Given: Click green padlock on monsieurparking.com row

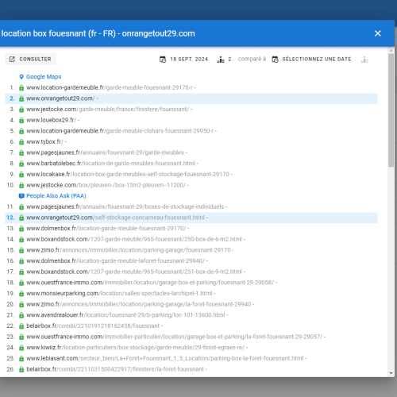Looking at the screenshot, I should 21,294.
